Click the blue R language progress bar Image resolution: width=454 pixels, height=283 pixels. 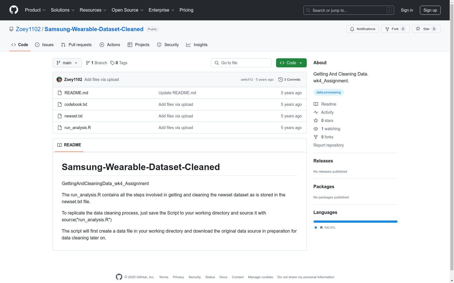click(x=356, y=222)
